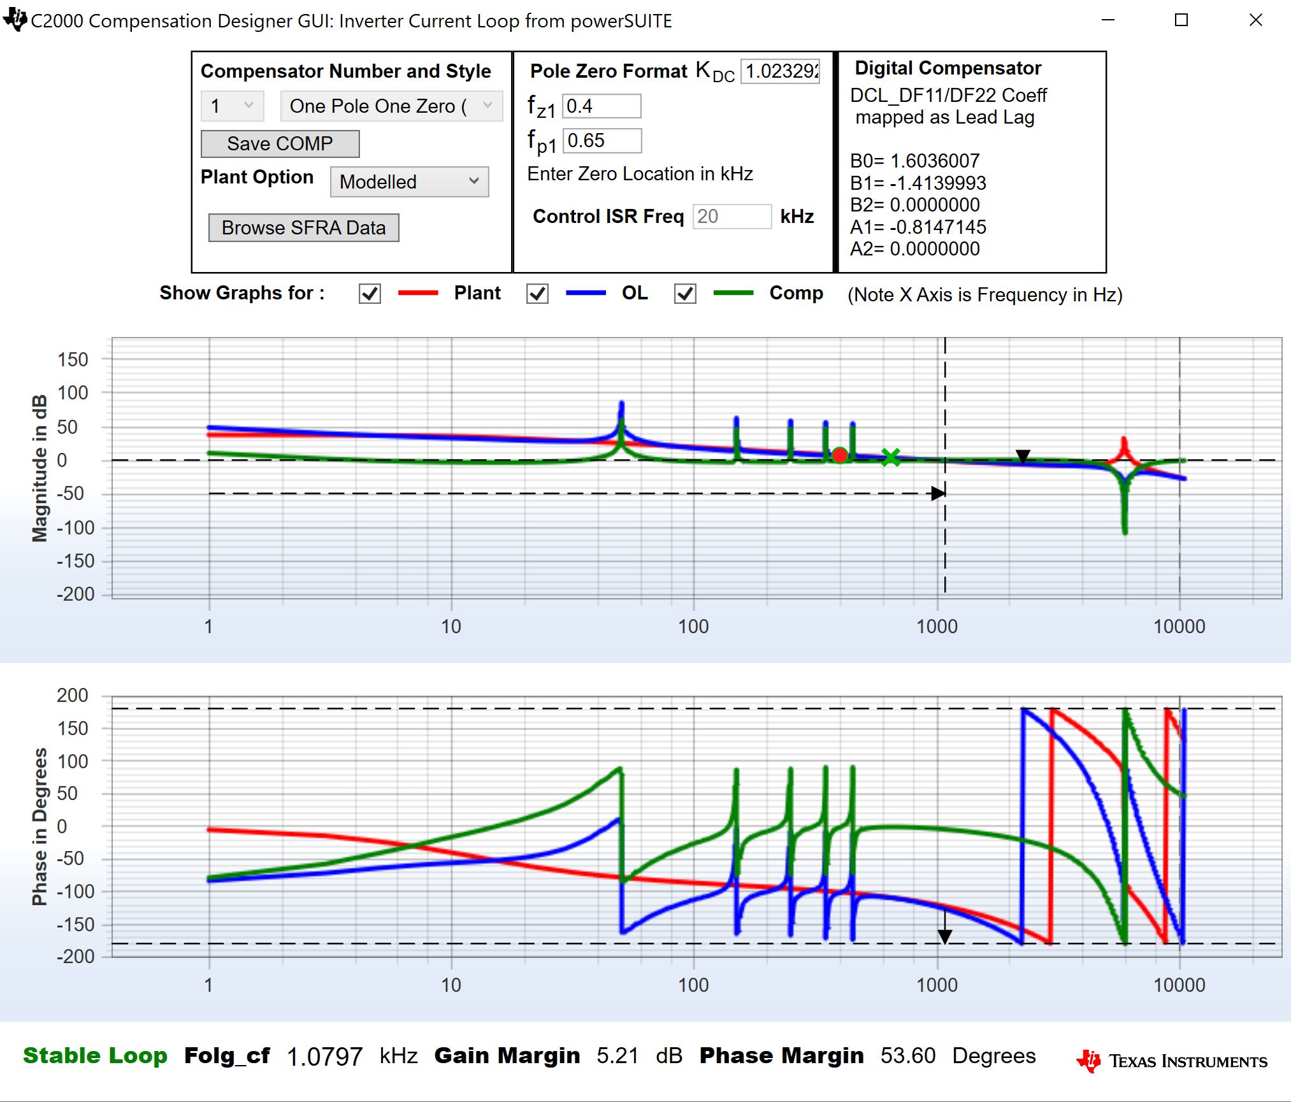Maximize the Compensation Designer window
Screen dimensions: 1291x1102
point(1181,20)
